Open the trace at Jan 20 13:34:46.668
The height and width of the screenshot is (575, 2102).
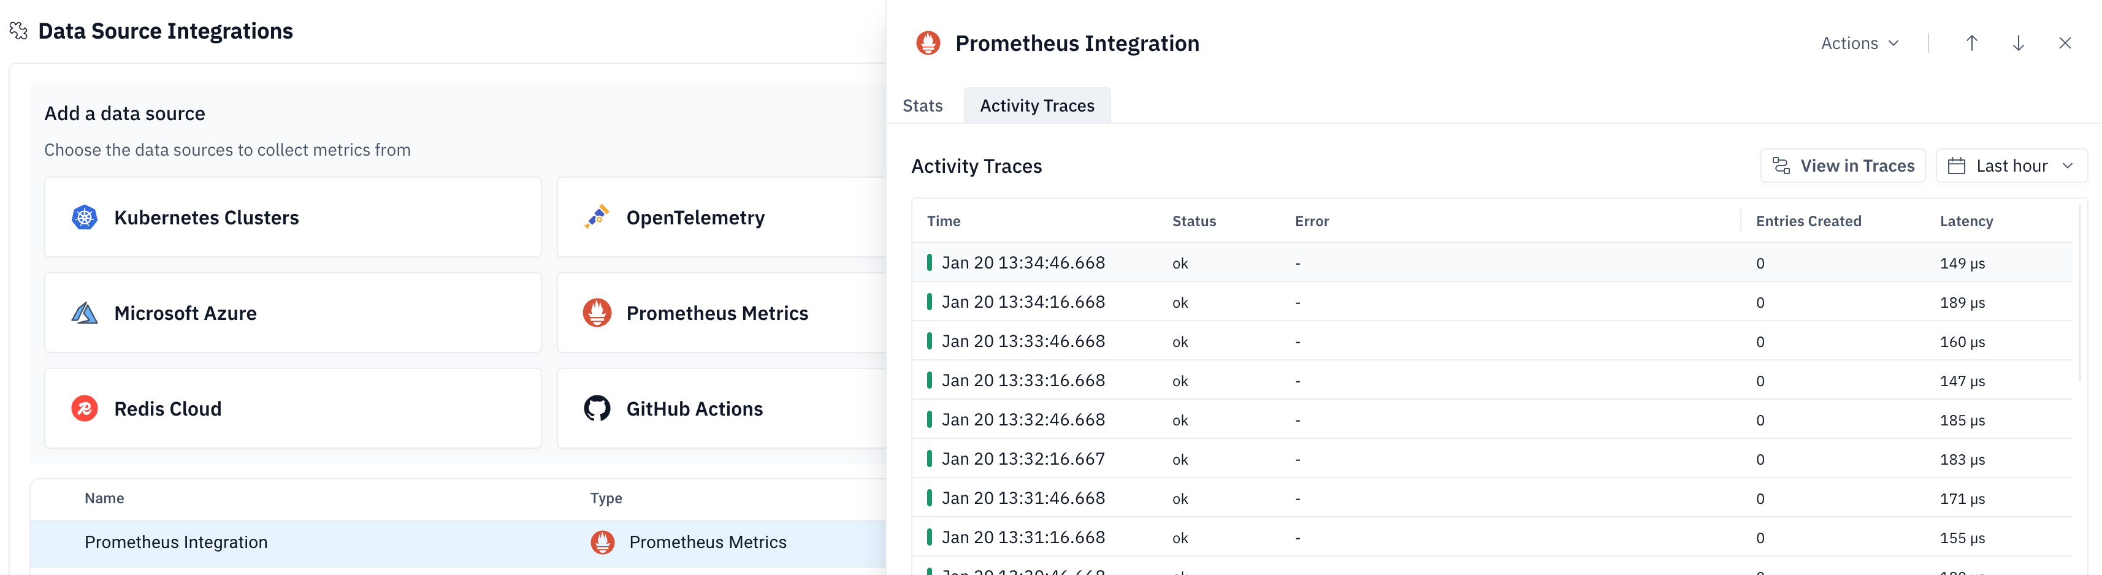coord(1022,262)
